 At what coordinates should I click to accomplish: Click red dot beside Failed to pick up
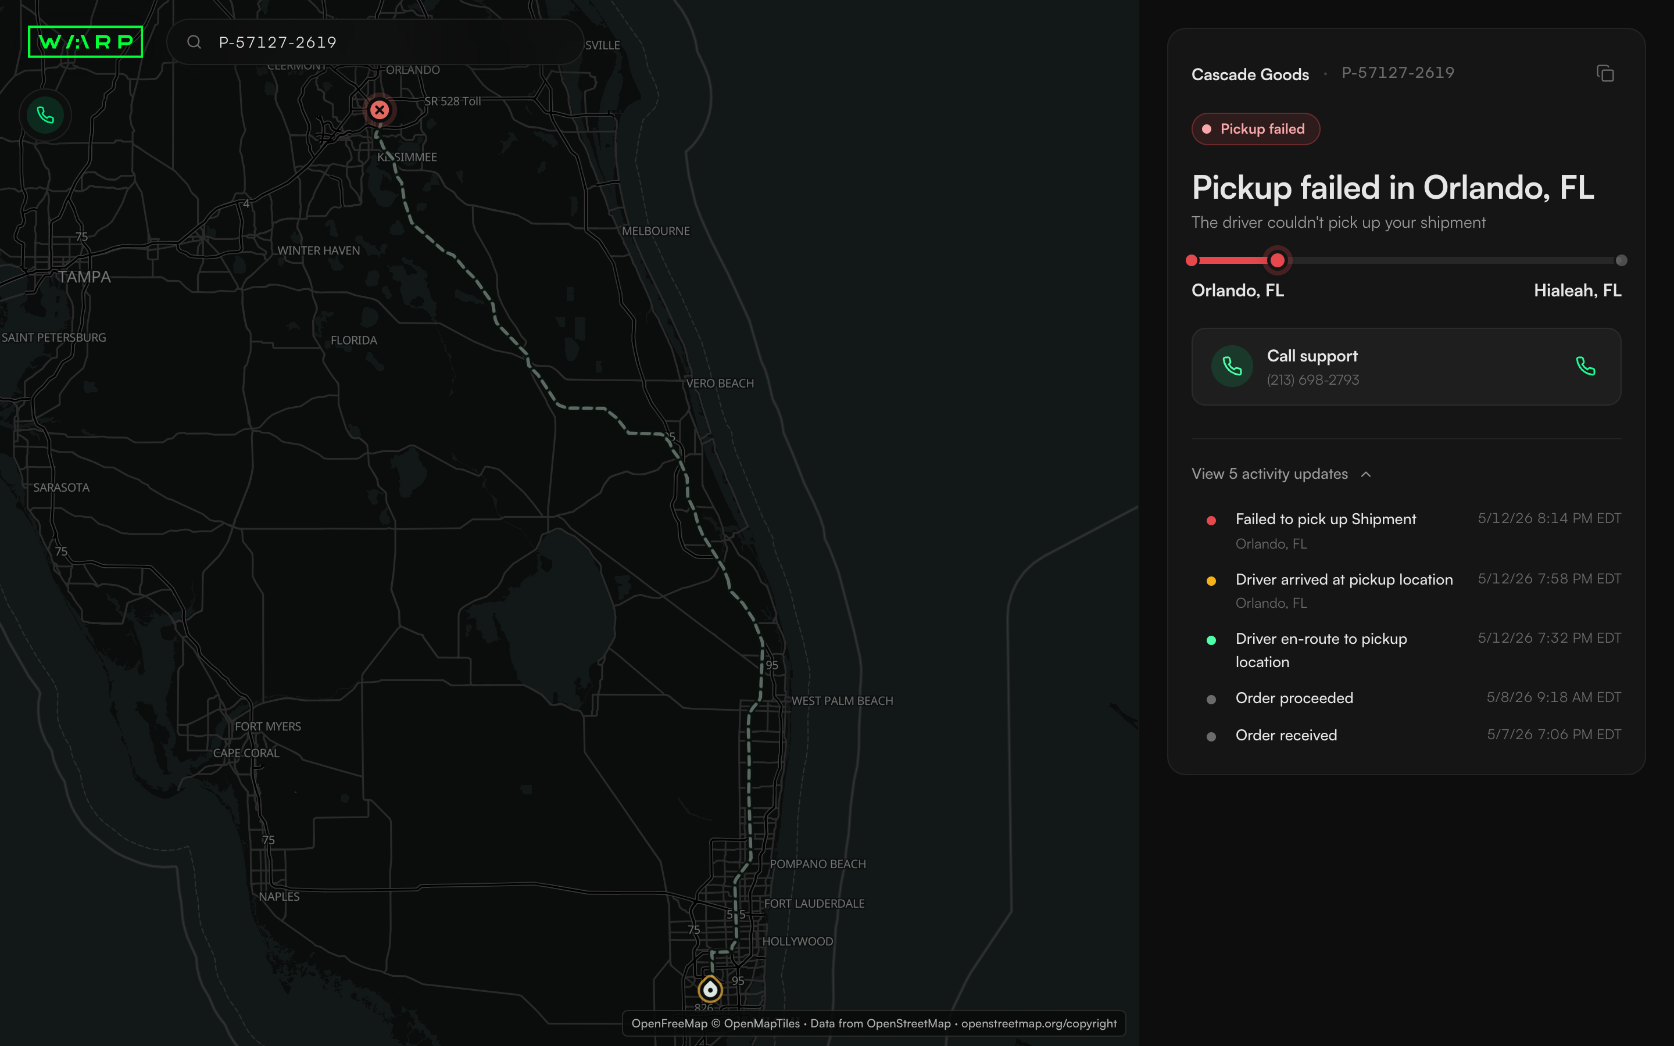1211,520
